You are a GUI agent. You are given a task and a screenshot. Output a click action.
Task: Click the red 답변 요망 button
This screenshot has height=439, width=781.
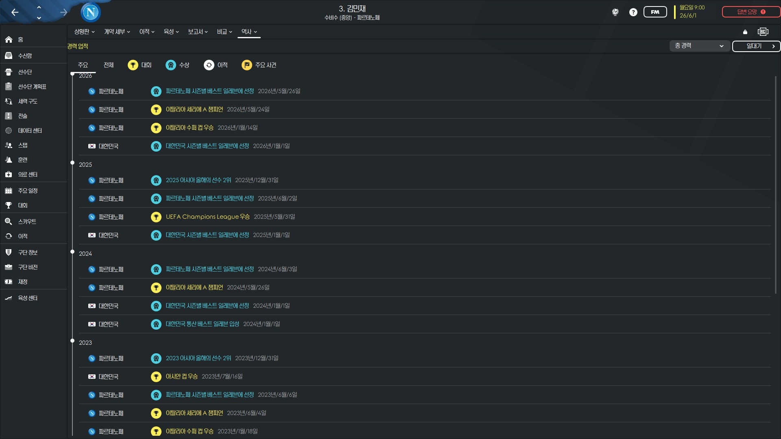pyautogui.click(x=751, y=12)
